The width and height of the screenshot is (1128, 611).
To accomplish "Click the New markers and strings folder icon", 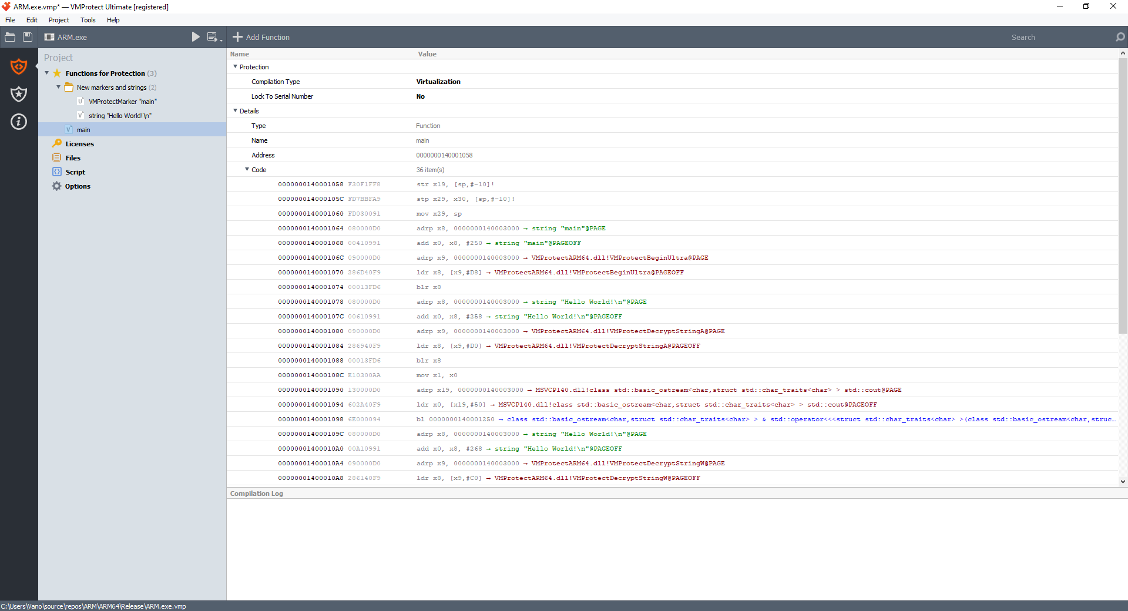I will (x=69, y=88).
